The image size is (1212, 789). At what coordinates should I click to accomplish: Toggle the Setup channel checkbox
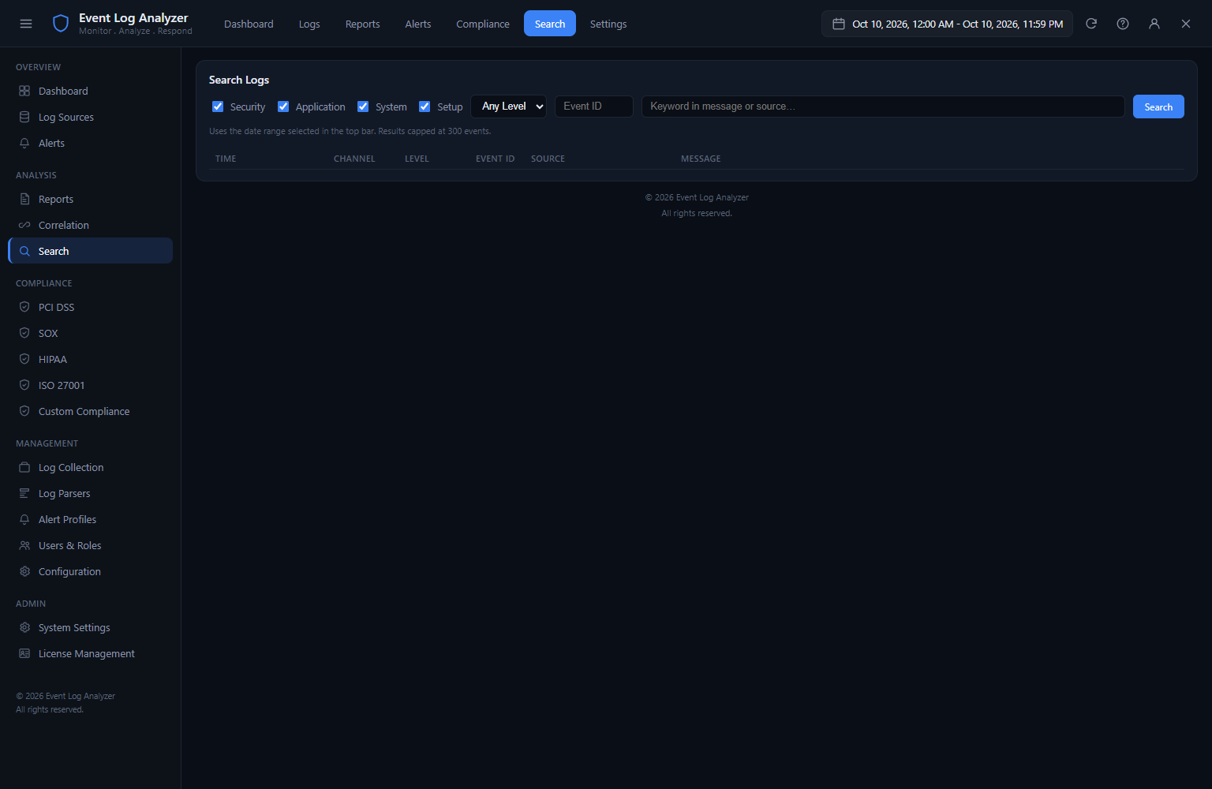pos(425,107)
